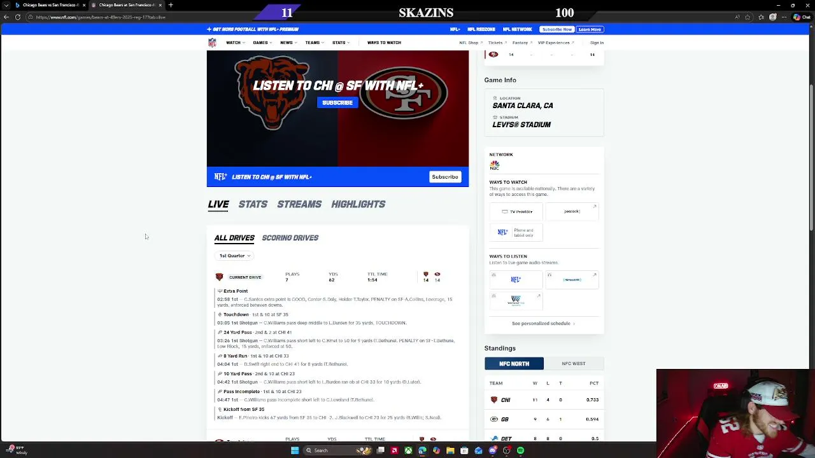Click white Subscribe button below banner
815x458 pixels.
(445, 177)
